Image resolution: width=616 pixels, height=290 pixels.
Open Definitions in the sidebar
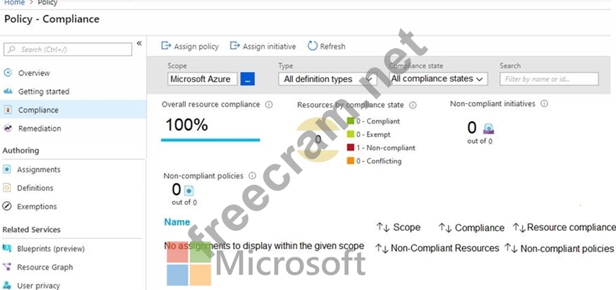(x=35, y=188)
